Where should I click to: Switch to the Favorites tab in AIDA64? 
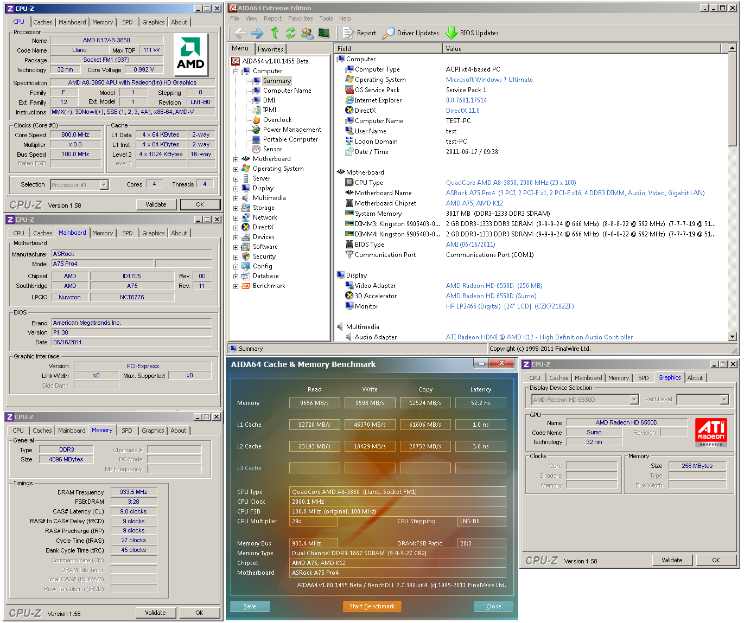click(x=270, y=49)
